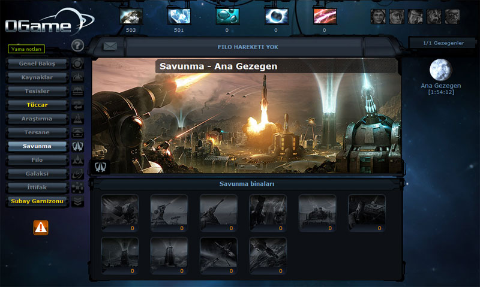Open İttifak menu
This screenshot has height=287, width=480.
(x=37, y=188)
